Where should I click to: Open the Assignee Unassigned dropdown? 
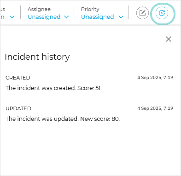click(48, 17)
